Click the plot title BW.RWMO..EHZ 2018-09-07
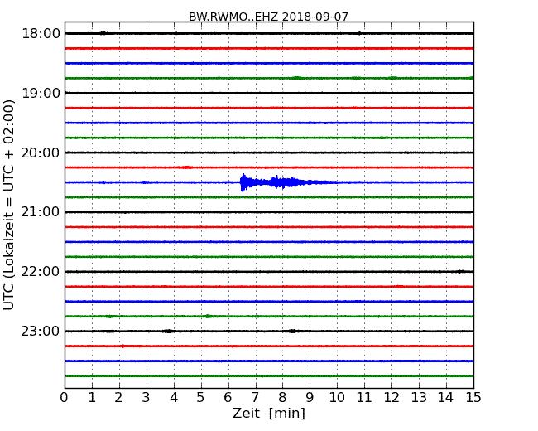 point(268,17)
